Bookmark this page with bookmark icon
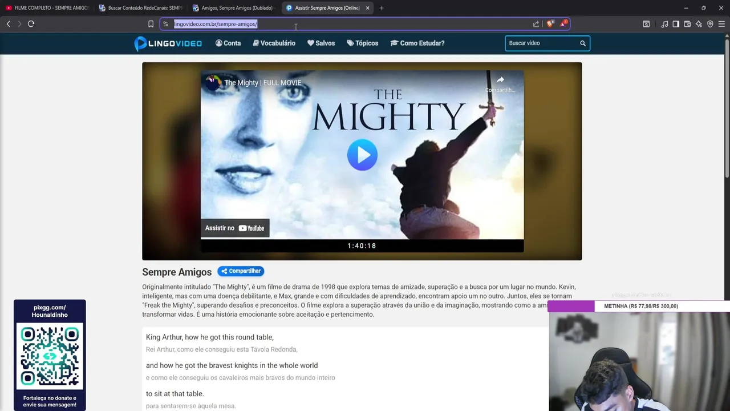 [151, 24]
